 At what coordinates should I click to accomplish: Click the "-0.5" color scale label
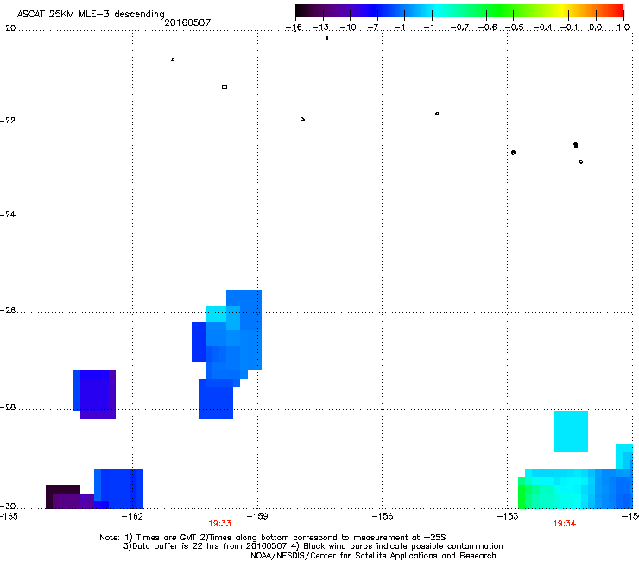(515, 28)
